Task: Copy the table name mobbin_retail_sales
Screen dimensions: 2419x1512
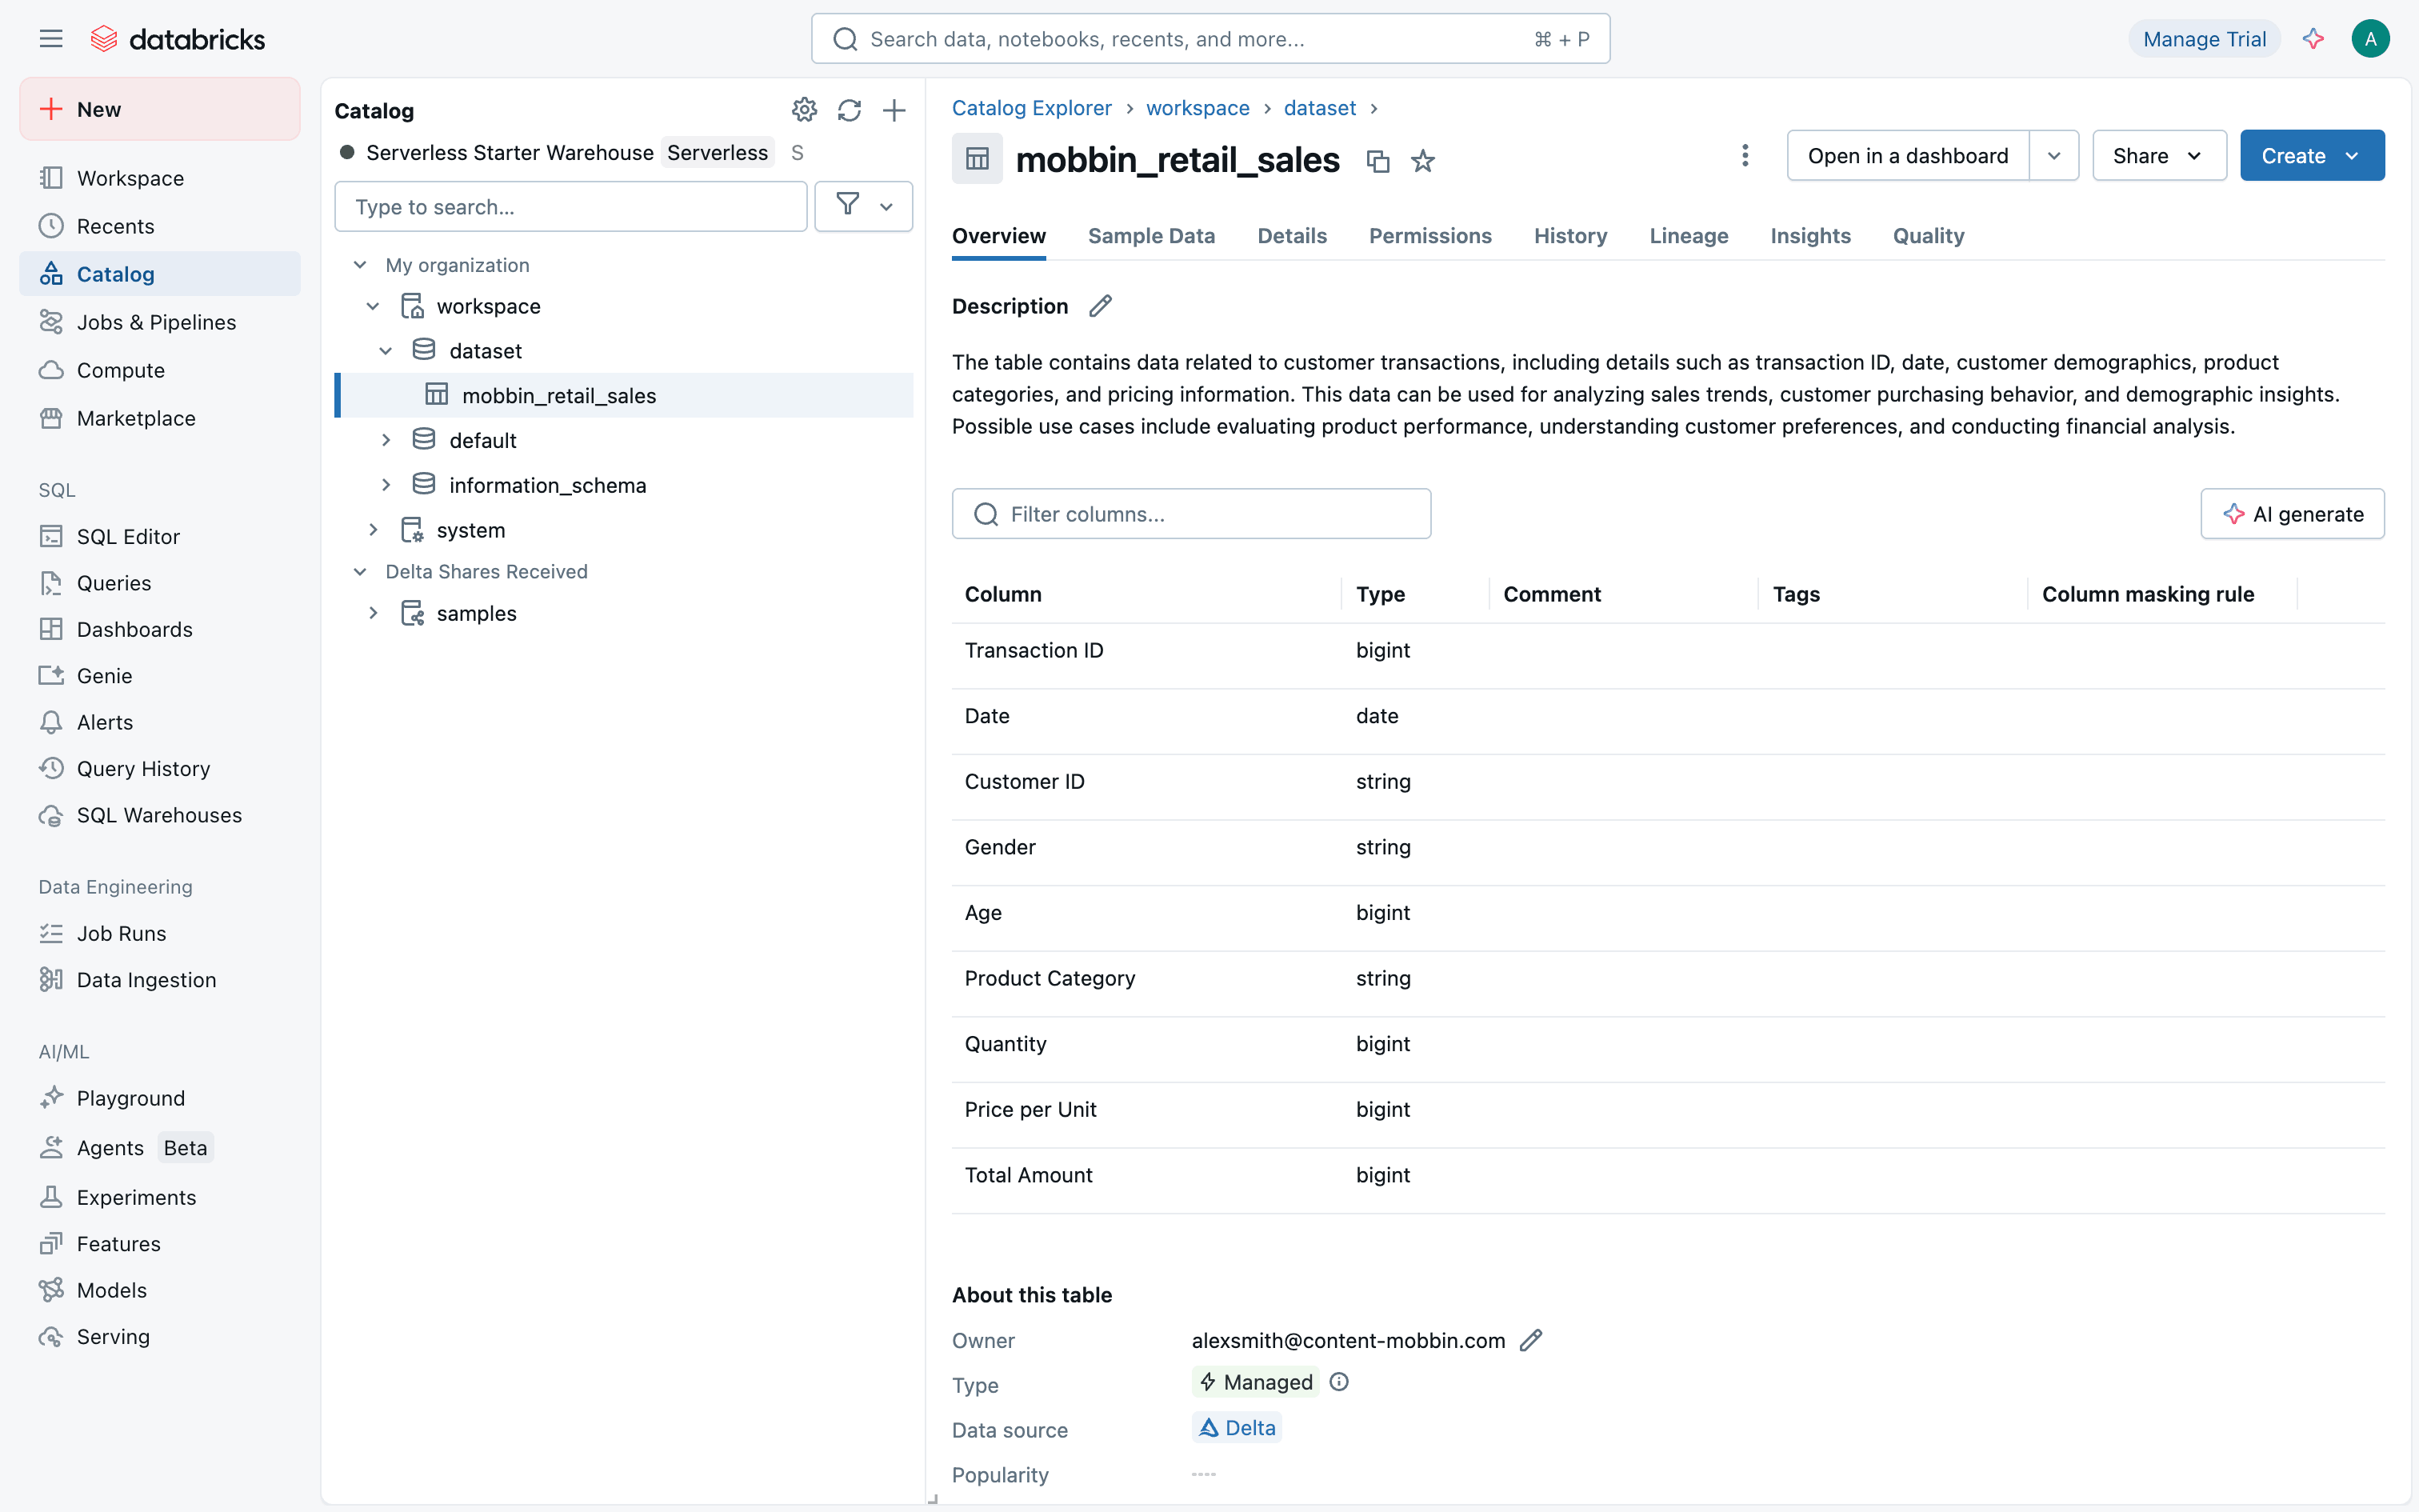Action: [x=1377, y=161]
